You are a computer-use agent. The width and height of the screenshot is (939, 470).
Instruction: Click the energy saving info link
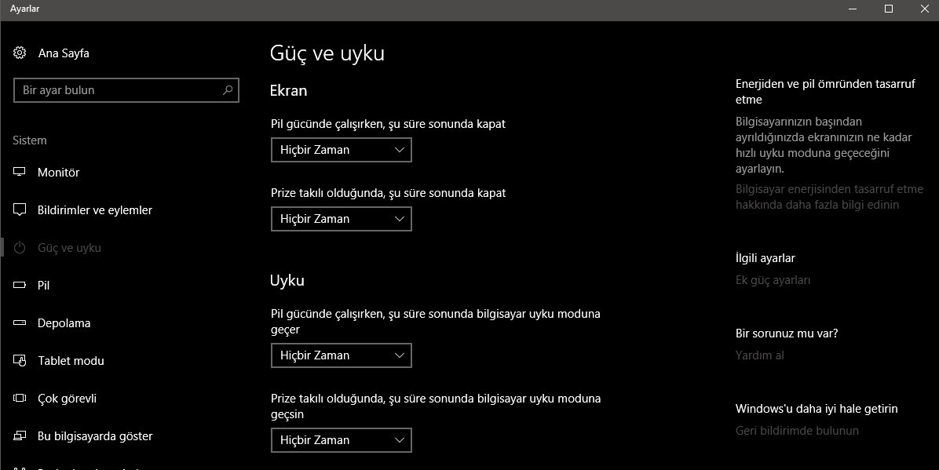coord(829,197)
